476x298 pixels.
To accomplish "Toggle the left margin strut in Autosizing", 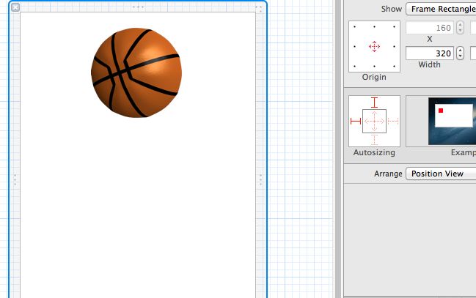I will pyautogui.click(x=356, y=122).
